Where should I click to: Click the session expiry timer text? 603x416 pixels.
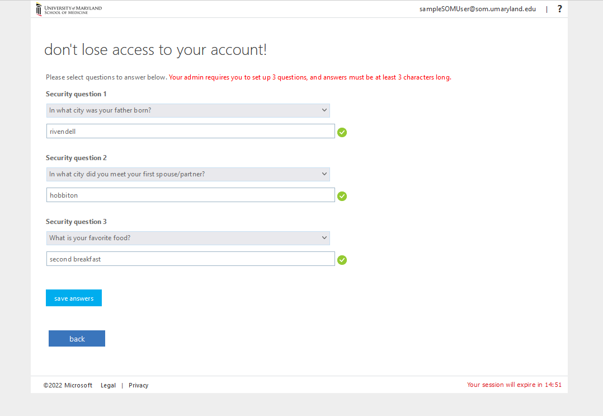[x=514, y=385]
